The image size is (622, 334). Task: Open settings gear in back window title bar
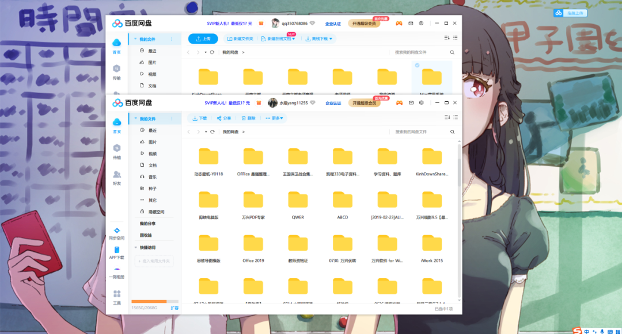pos(421,23)
